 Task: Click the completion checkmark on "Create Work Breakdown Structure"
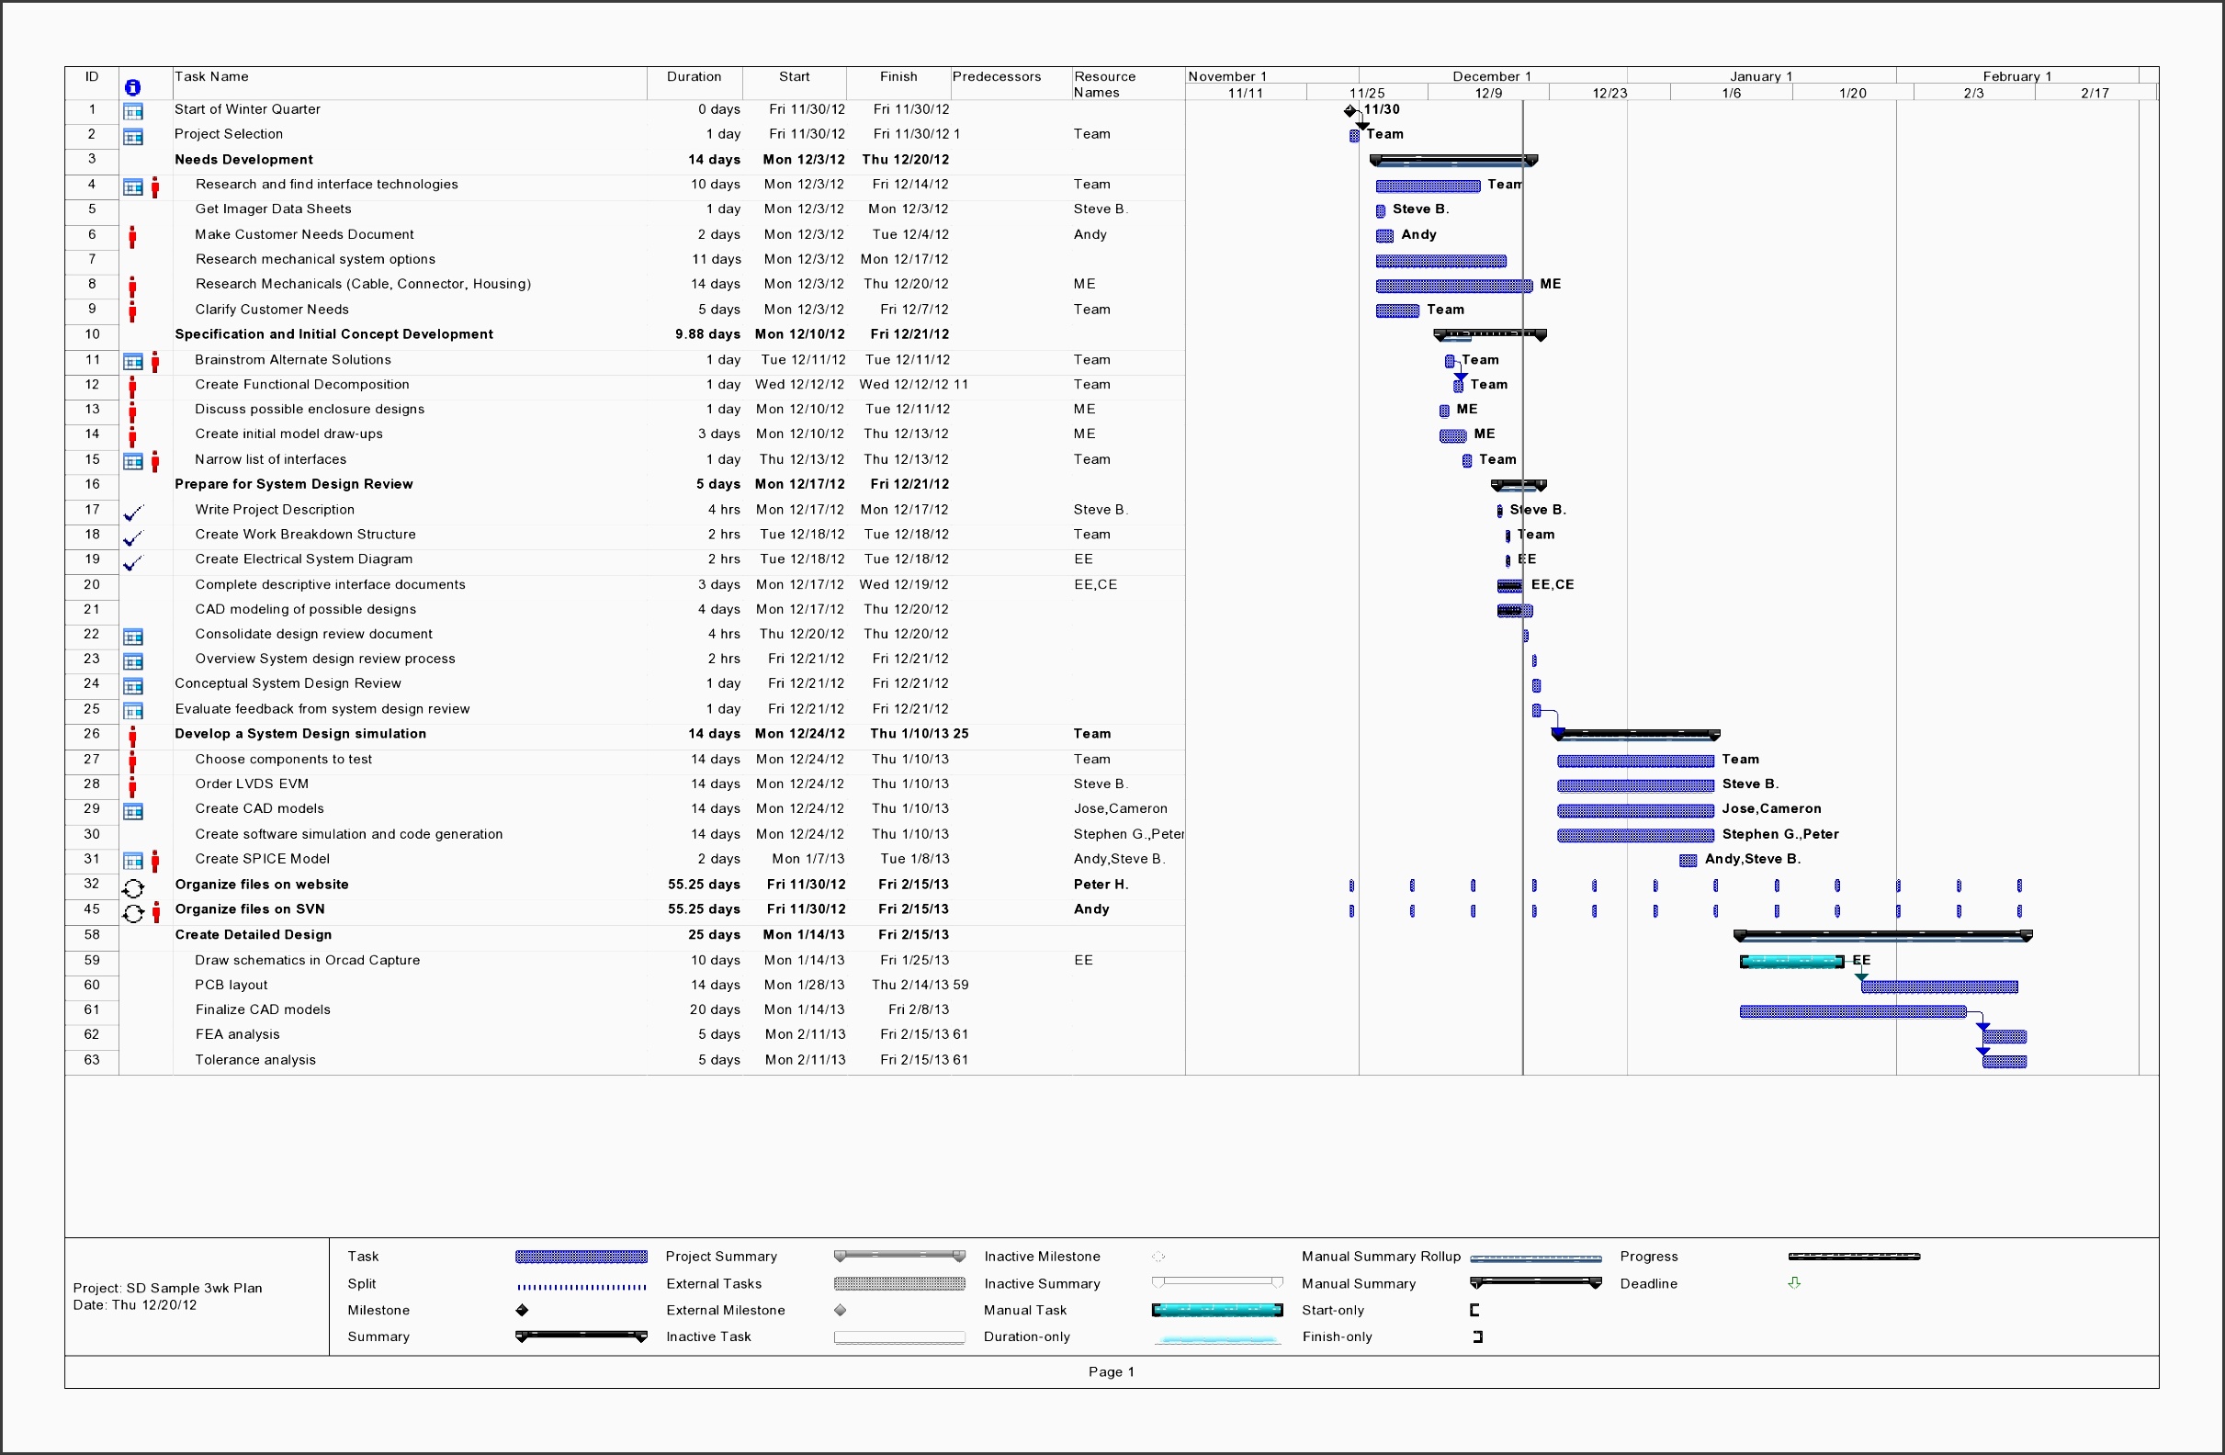coord(134,536)
